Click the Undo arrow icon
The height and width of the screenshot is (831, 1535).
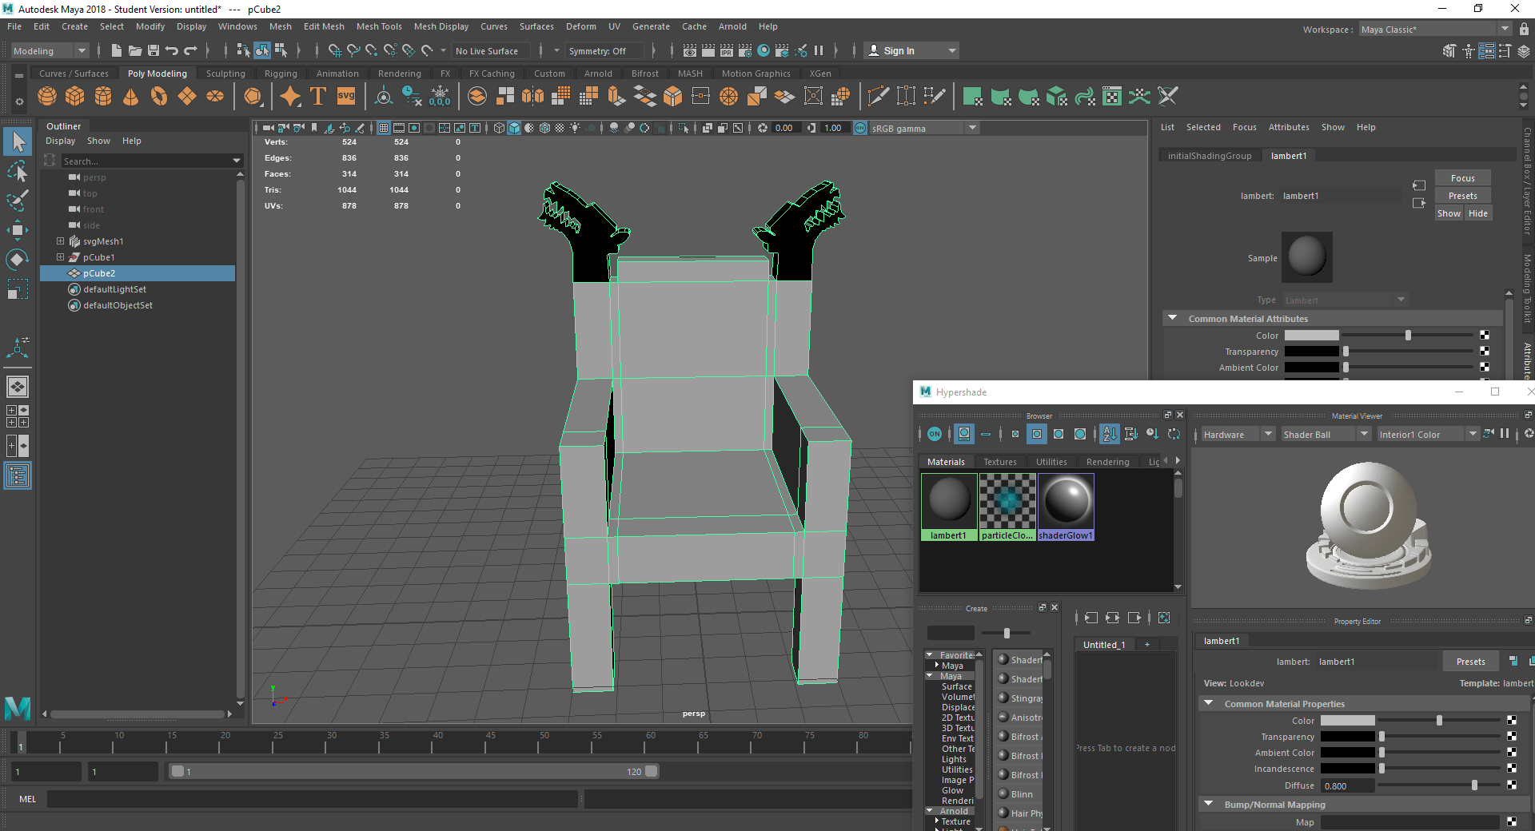(172, 50)
